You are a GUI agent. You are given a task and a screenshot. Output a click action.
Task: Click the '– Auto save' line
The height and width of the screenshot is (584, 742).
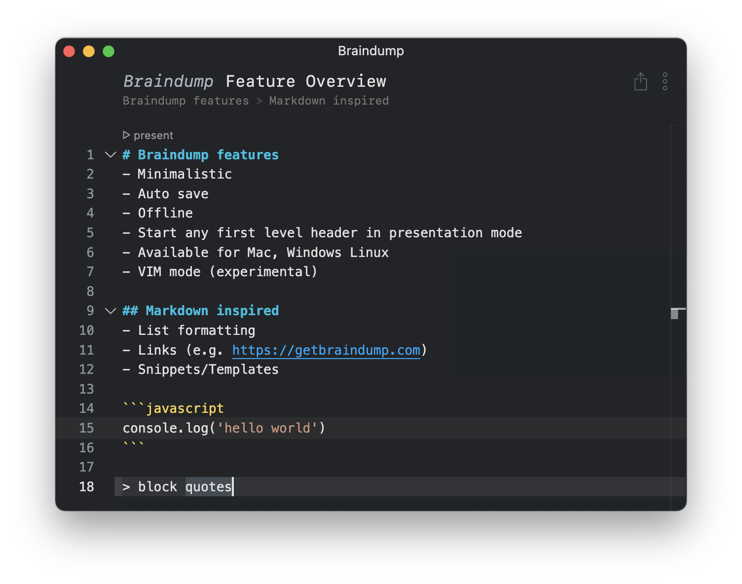click(x=165, y=194)
